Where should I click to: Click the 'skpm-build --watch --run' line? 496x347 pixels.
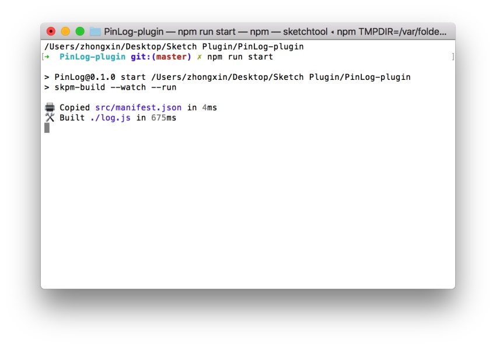(115, 87)
